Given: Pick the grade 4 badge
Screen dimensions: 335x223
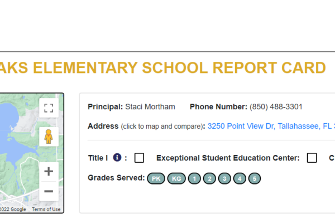Looking at the screenshot, I should 240,178.
